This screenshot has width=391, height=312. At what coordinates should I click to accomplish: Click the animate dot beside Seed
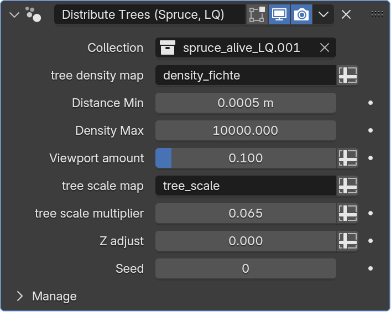click(x=371, y=269)
